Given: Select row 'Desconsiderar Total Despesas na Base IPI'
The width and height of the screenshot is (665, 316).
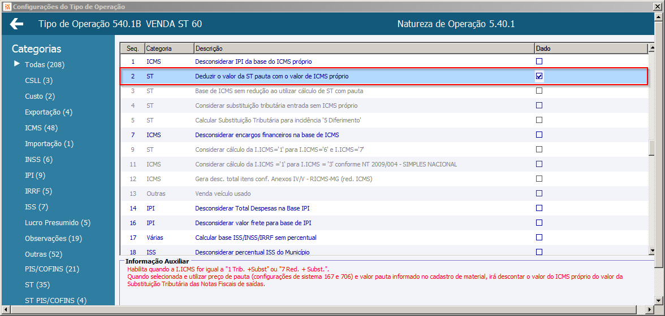Looking at the screenshot, I should point(385,208).
